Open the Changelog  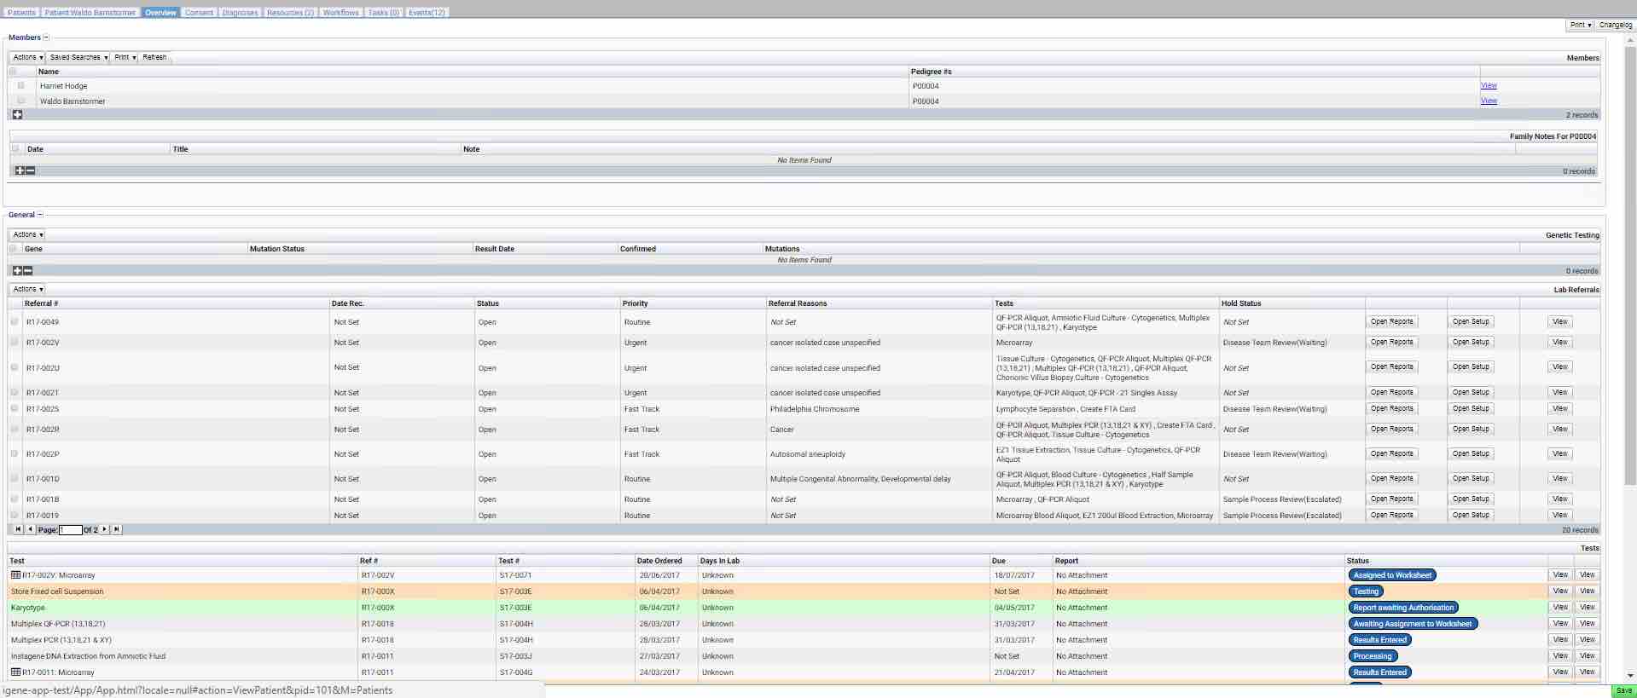tap(1615, 25)
